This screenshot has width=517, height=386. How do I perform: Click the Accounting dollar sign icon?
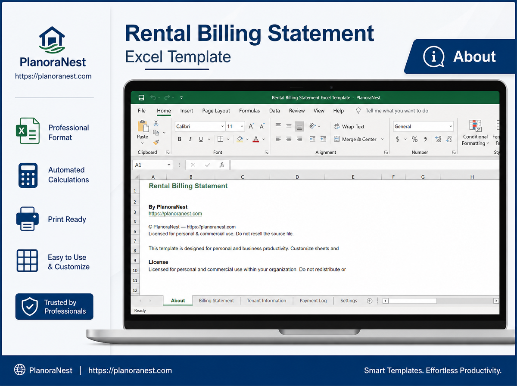[398, 139]
